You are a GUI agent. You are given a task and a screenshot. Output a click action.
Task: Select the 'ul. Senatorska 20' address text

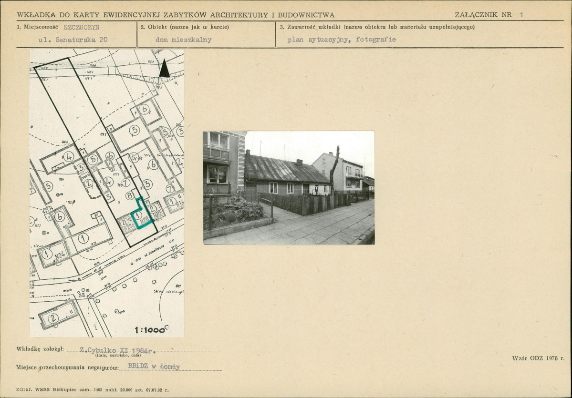pyautogui.click(x=73, y=40)
